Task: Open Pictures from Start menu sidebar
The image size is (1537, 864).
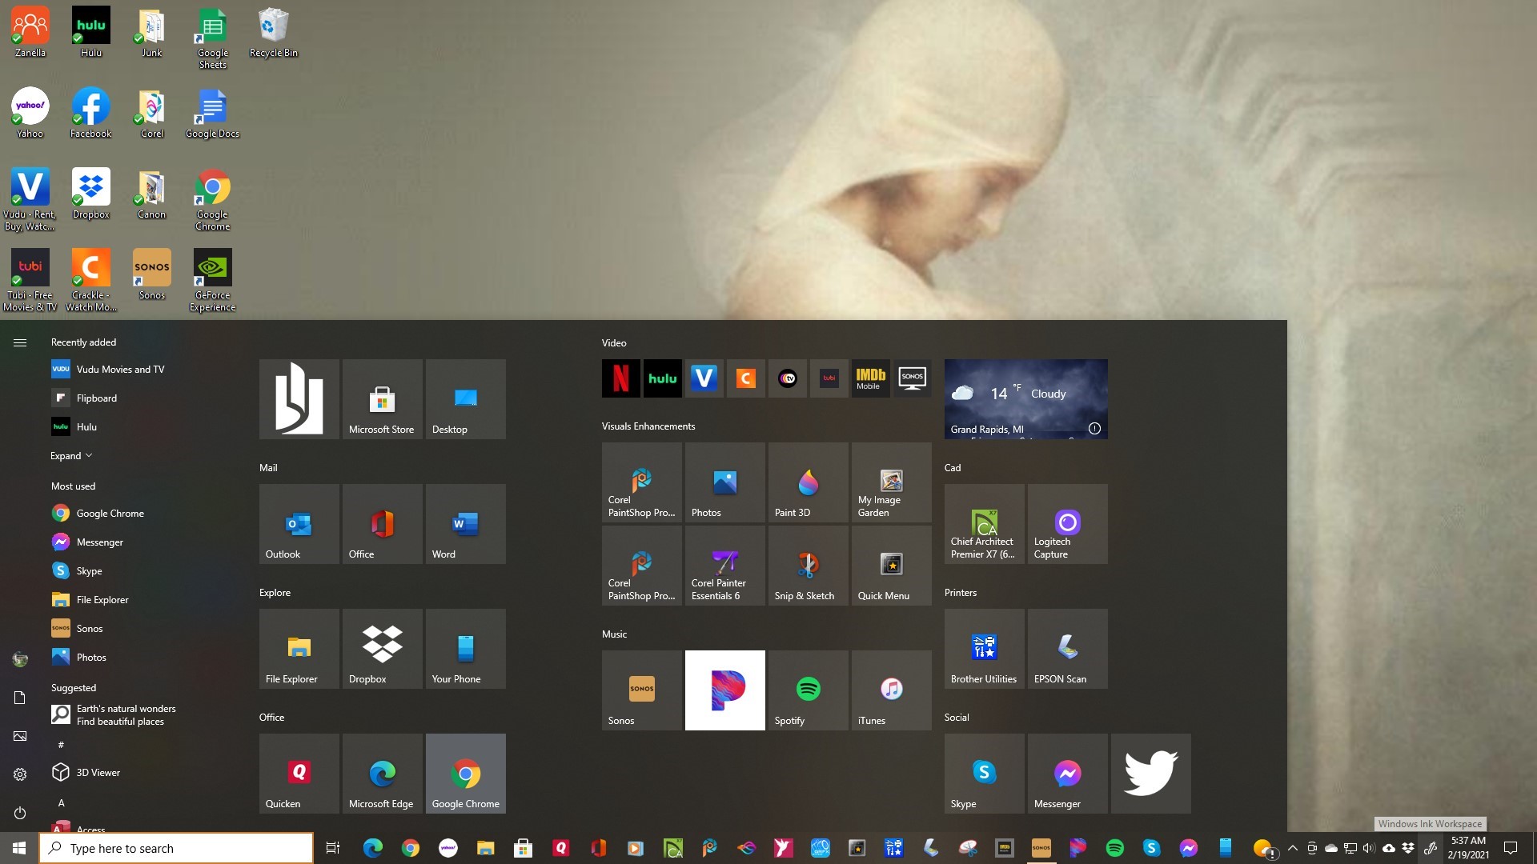Action: click(x=20, y=736)
